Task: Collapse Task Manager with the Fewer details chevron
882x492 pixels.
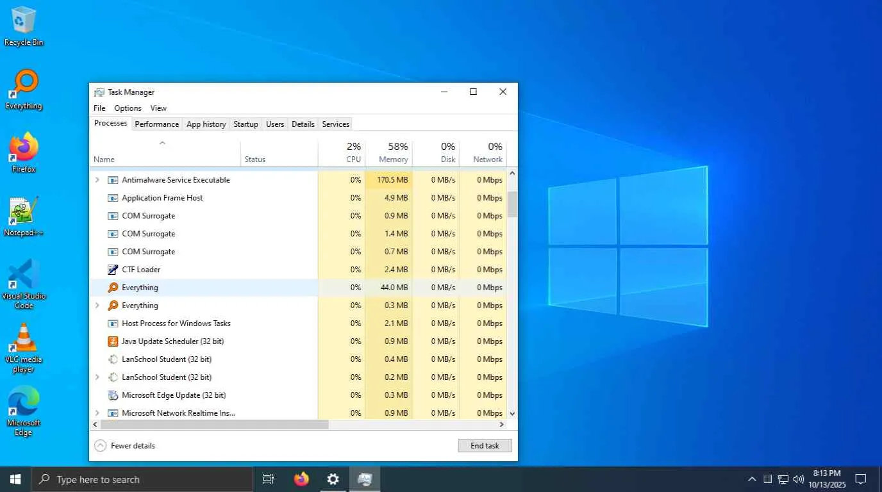Action: coord(101,446)
